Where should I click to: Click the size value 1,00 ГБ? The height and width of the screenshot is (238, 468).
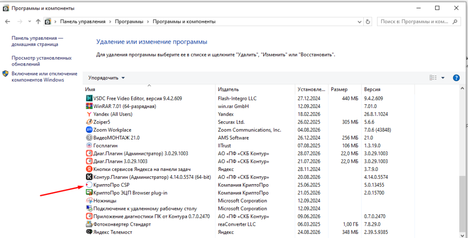[351, 224]
